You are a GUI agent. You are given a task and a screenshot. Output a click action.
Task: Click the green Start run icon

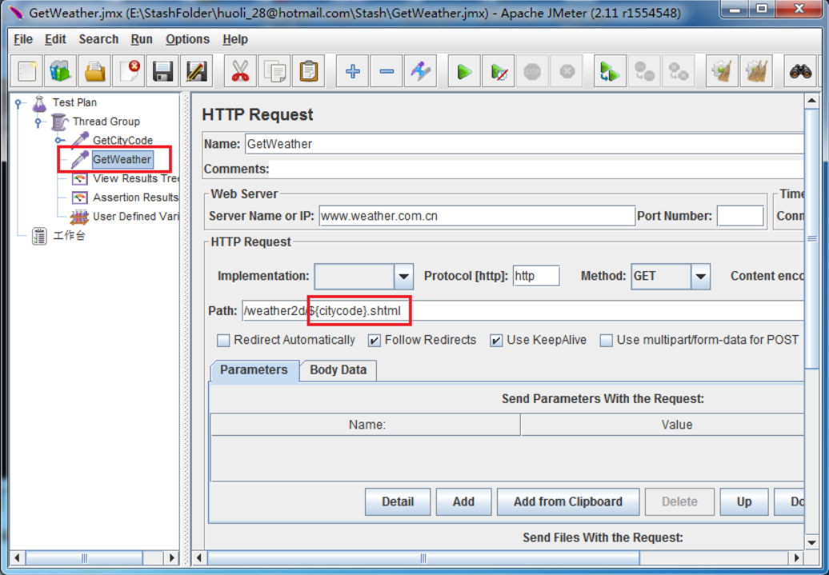coord(463,72)
